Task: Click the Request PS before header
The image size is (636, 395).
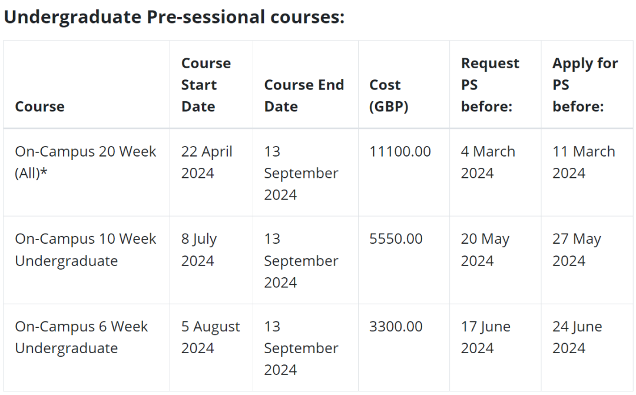Action: pyautogui.click(x=490, y=85)
